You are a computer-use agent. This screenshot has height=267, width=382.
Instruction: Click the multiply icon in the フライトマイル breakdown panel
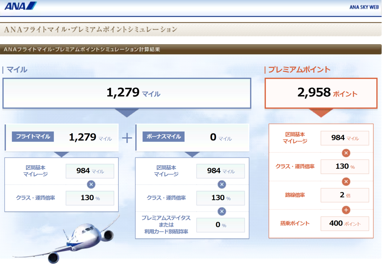point(91,184)
